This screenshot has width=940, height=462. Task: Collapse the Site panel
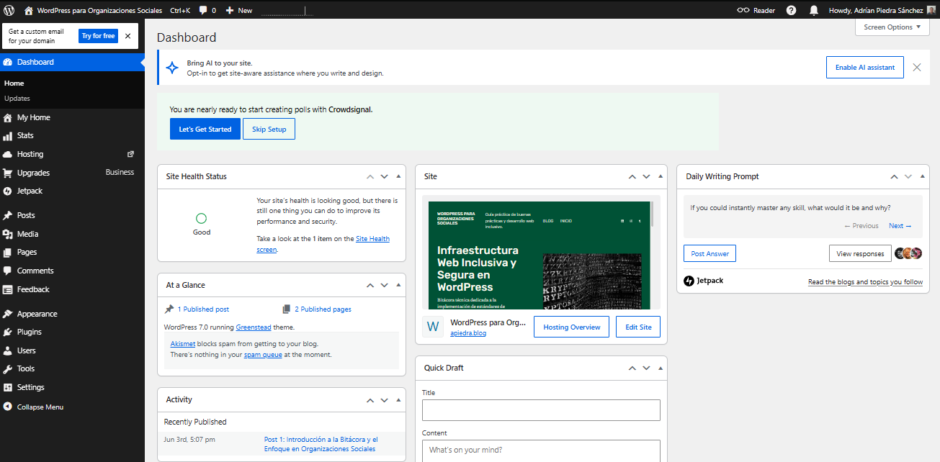tap(661, 176)
